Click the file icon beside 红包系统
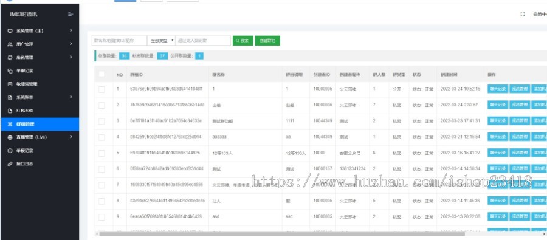547x240 pixels. [x=10, y=111]
